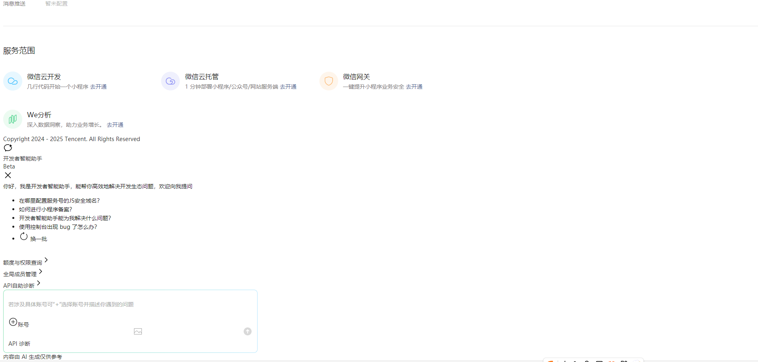The image size is (758, 362).
Task: Focus the assistant question input field
Action: click(130, 304)
